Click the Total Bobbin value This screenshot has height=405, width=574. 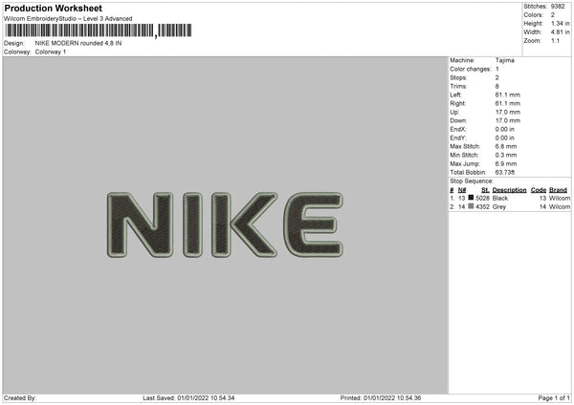505,173
